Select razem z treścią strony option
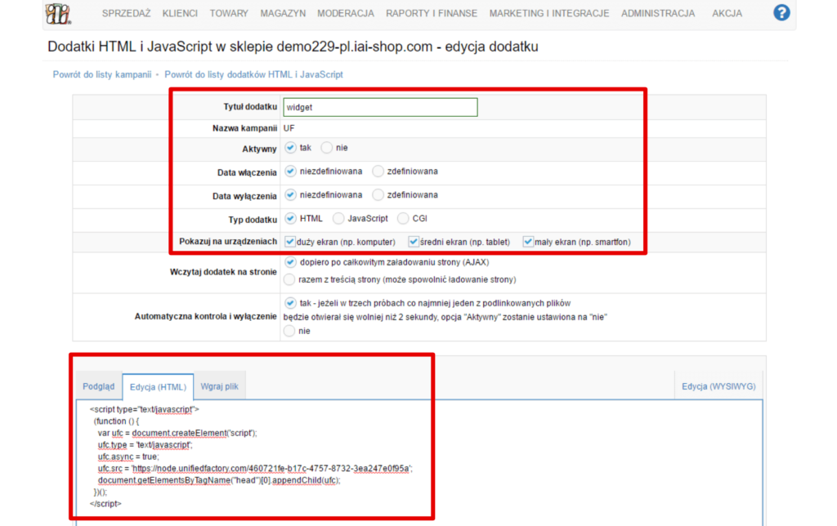The image size is (837, 526). coord(289,279)
